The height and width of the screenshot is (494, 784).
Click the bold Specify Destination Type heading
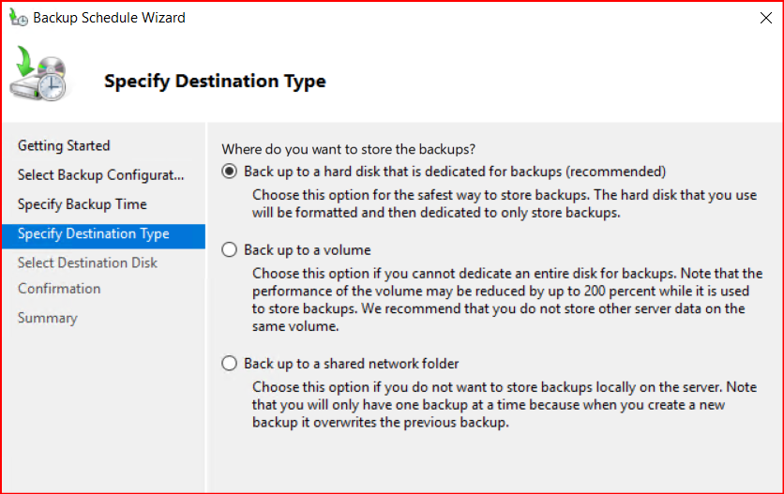pos(215,82)
